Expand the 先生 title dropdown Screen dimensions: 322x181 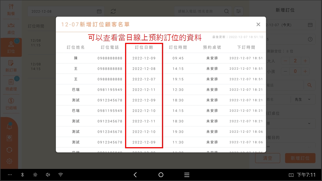(303, 99)
